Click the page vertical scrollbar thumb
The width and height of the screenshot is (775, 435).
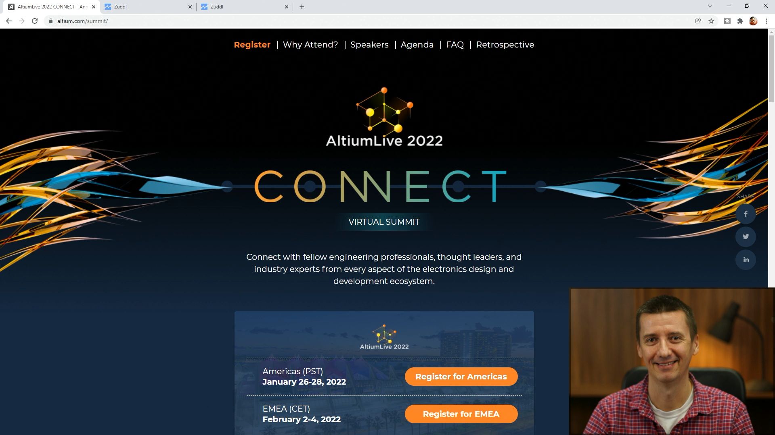point(771,68)
